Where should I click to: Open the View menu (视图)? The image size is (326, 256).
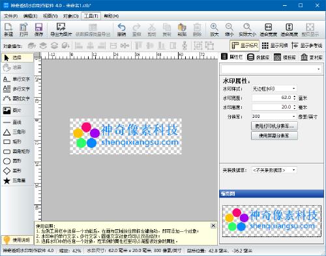(50, 16)
